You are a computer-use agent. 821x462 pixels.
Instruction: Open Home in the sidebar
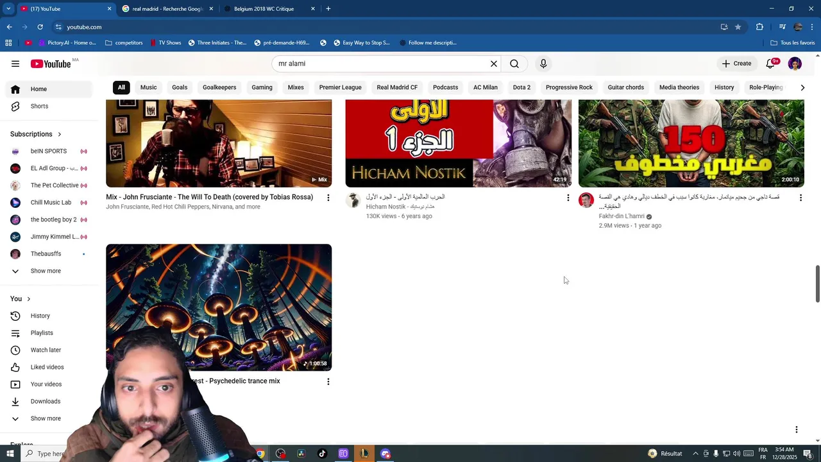[x=47, y=89]
